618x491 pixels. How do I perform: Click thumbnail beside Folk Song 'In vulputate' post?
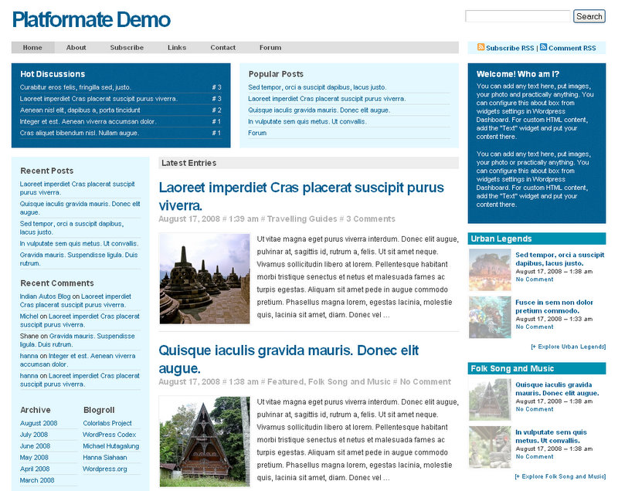[490, 447]
